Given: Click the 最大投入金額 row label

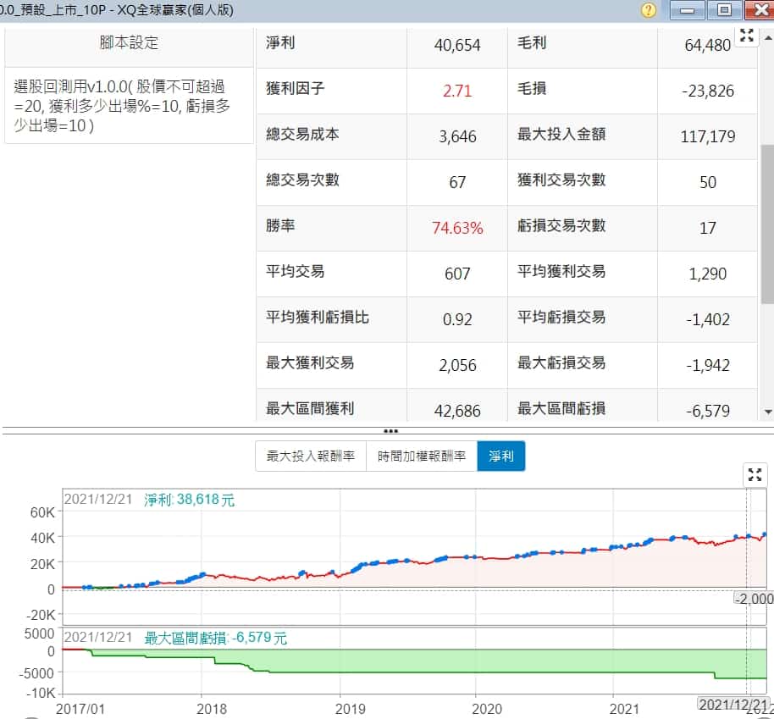Looking at the screenshot, I should tap(561, 135).
